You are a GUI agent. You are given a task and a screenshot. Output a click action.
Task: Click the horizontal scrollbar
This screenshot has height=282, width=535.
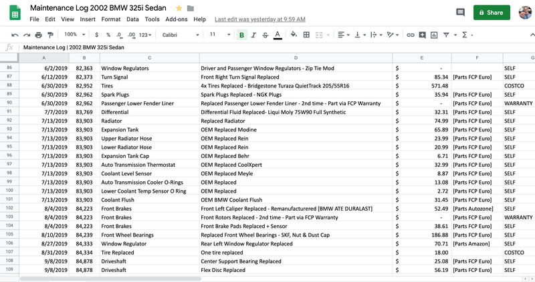point(110,279)
